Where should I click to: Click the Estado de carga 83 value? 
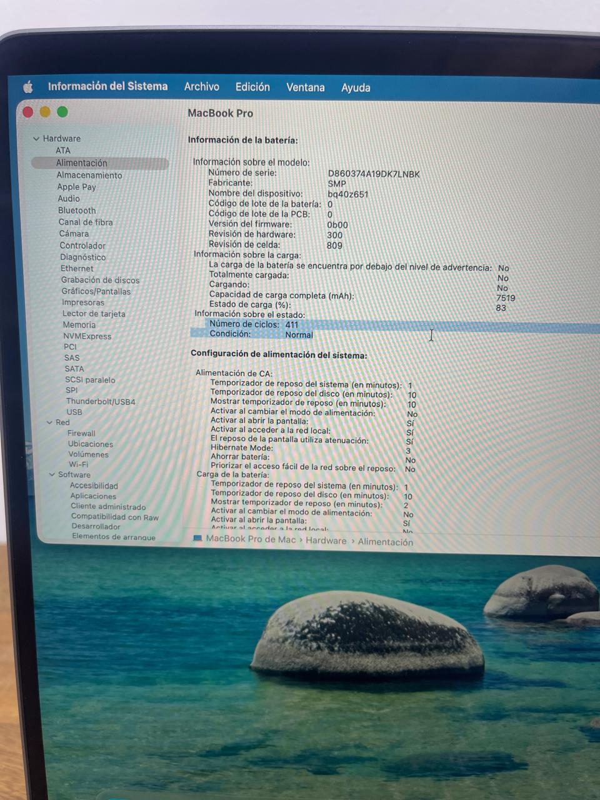coord(501,307)
